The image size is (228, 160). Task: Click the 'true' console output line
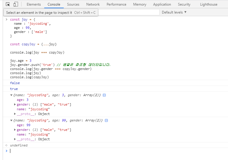pos(14,89)
